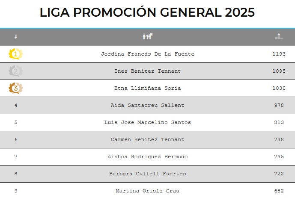Open Ines Benitez Tennant's entry
This screenshot has width=295, height=198.
(x=148, y=71)
